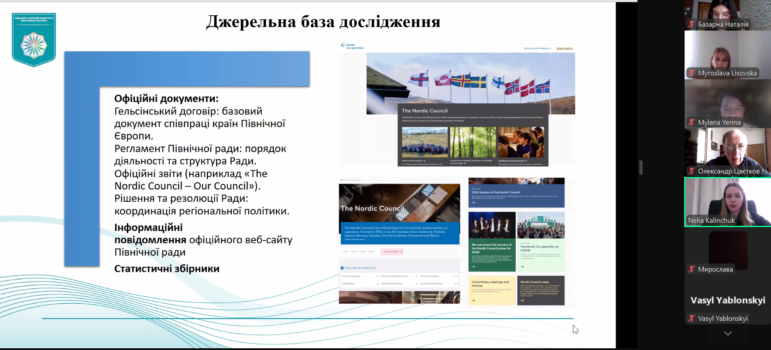Click the 2024 Session of the Nordic Council card
Viewport: 771px width, 350px height.
(x=516, y=193)
